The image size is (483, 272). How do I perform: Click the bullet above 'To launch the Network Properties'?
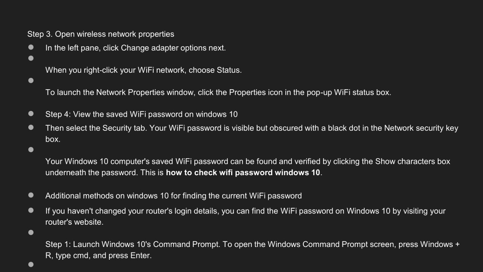point(31,80)
